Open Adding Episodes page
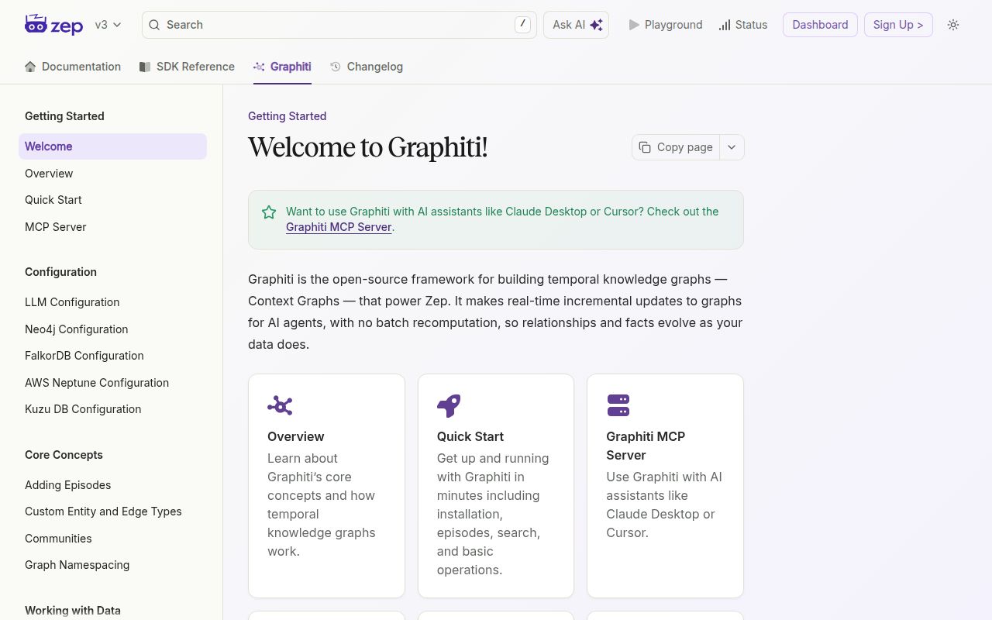 [x=112, y=485]
